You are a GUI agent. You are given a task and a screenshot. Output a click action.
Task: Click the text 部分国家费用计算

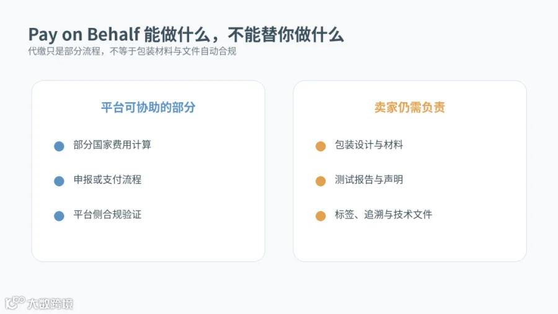click(112, 145)
